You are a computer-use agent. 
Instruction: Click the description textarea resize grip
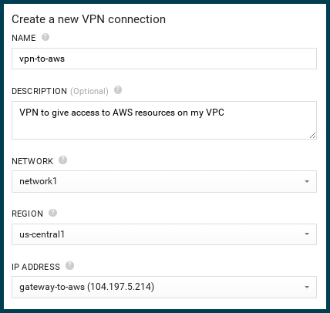point(312,135)
